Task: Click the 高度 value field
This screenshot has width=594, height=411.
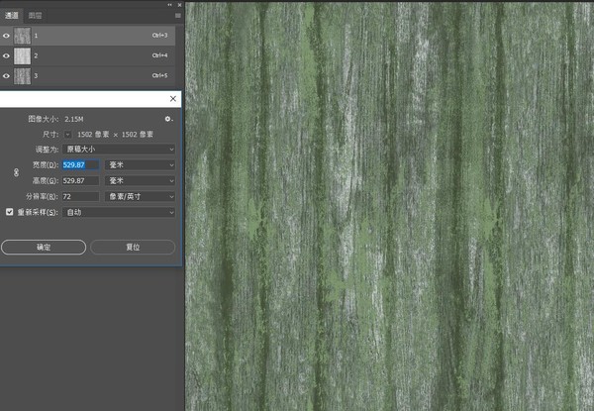Action: coord(81,180)
